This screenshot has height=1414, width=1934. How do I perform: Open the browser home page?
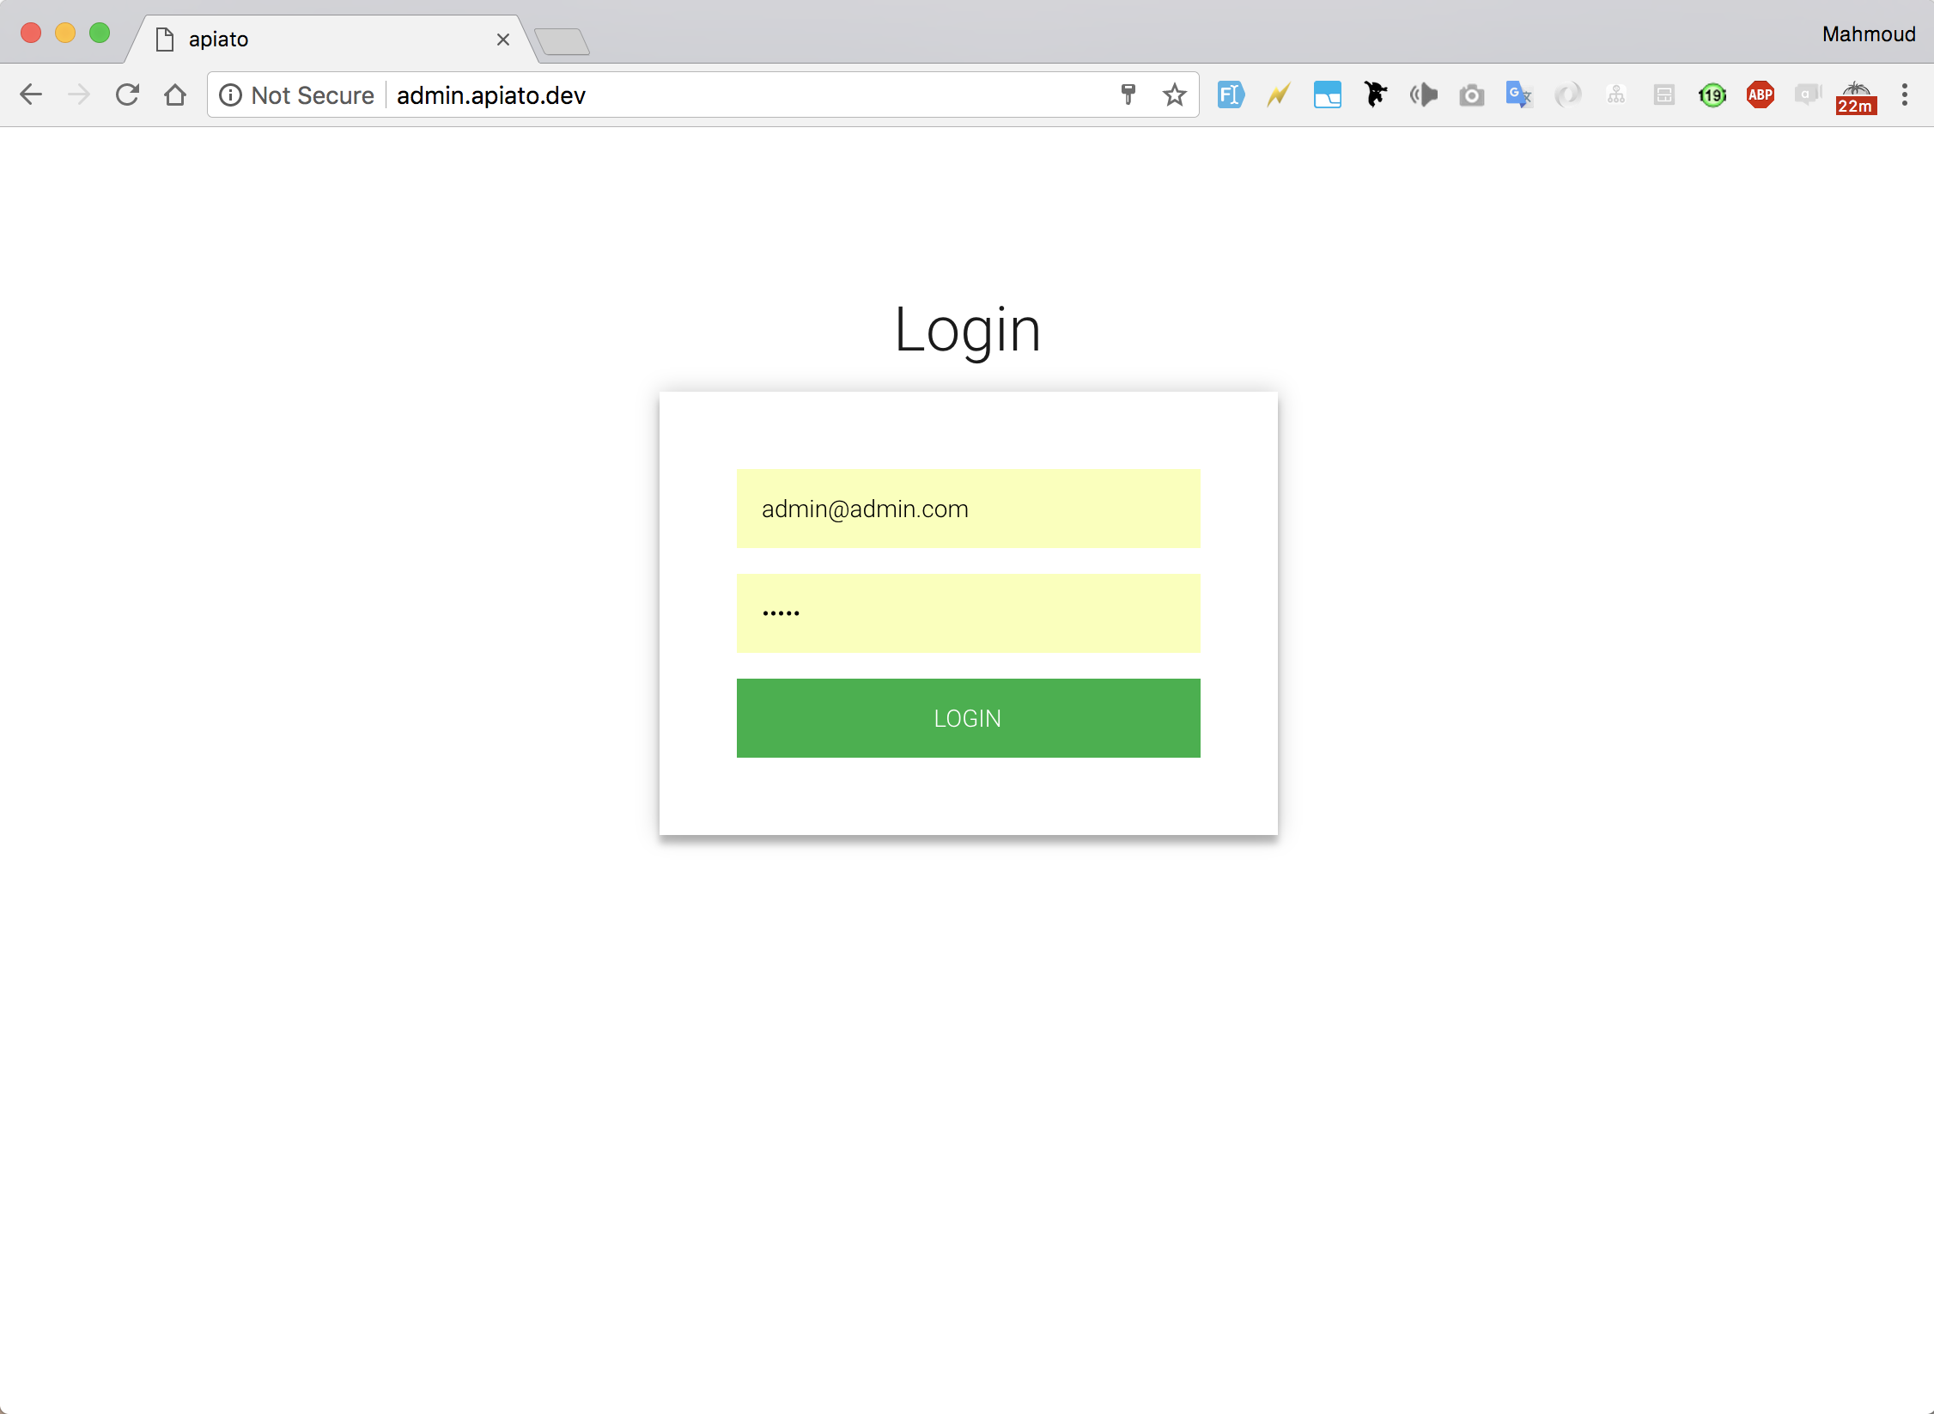[175, 94]
